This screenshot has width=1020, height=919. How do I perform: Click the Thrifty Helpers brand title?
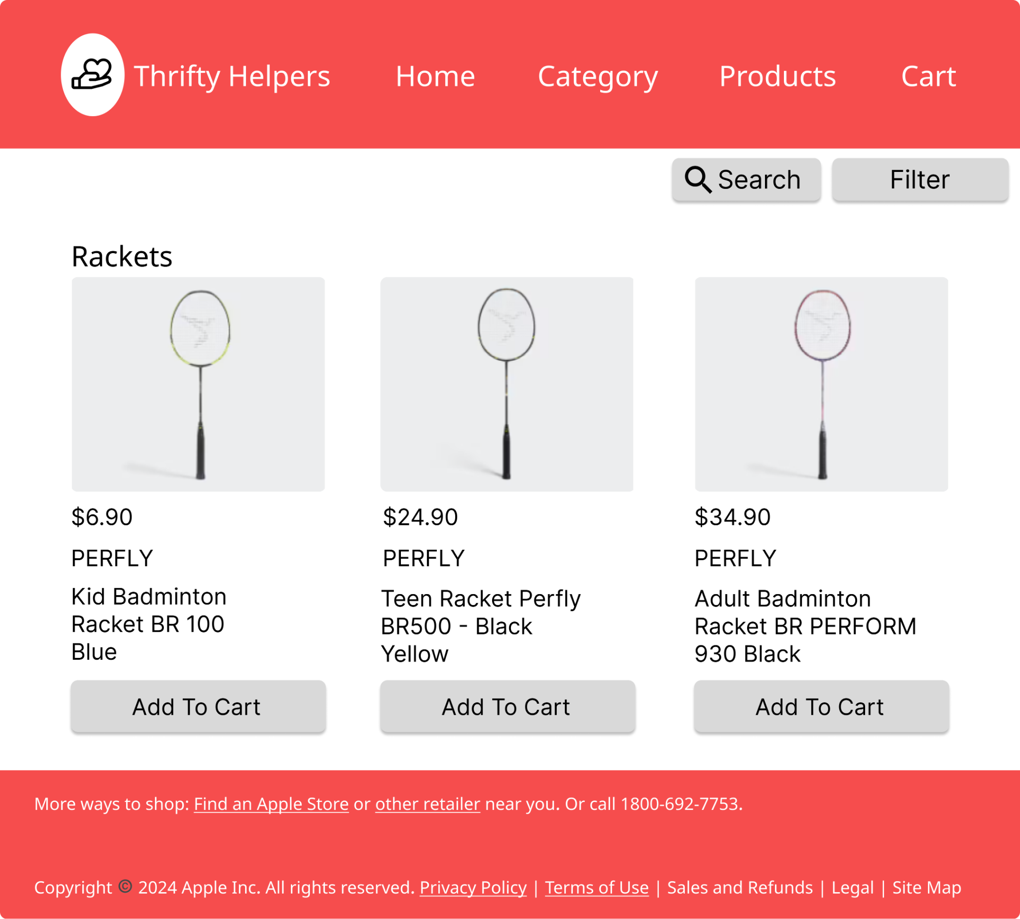(x=232, y=77)
